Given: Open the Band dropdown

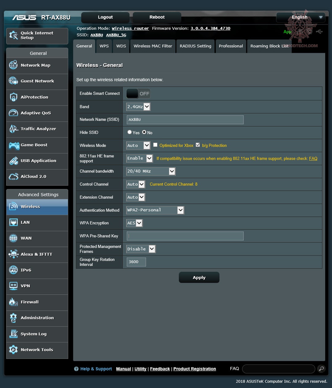Looking at the screenshot, I should (x=138, y=107).
